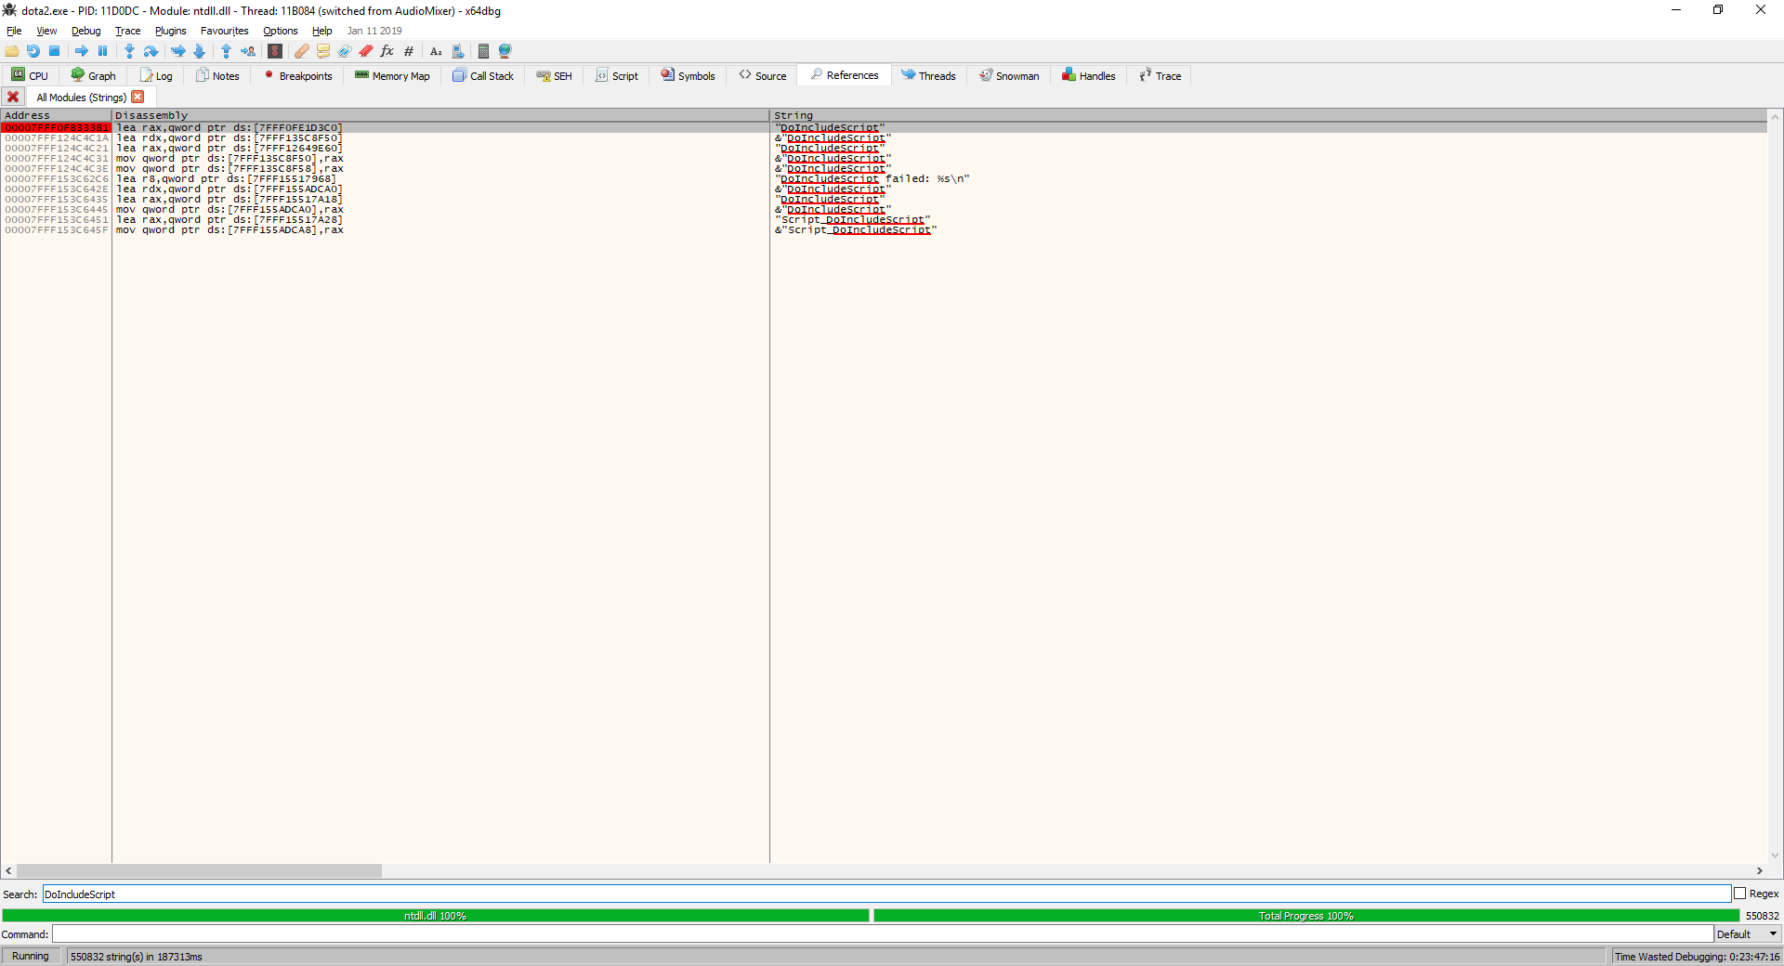Open Patches with the bandage icon
The image size is (1784, 966).
coord(302,51)
